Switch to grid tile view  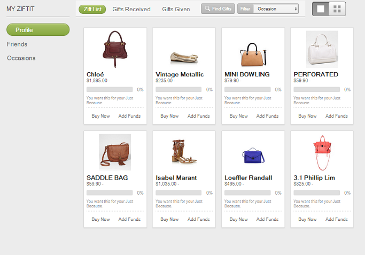click(337, 9)
